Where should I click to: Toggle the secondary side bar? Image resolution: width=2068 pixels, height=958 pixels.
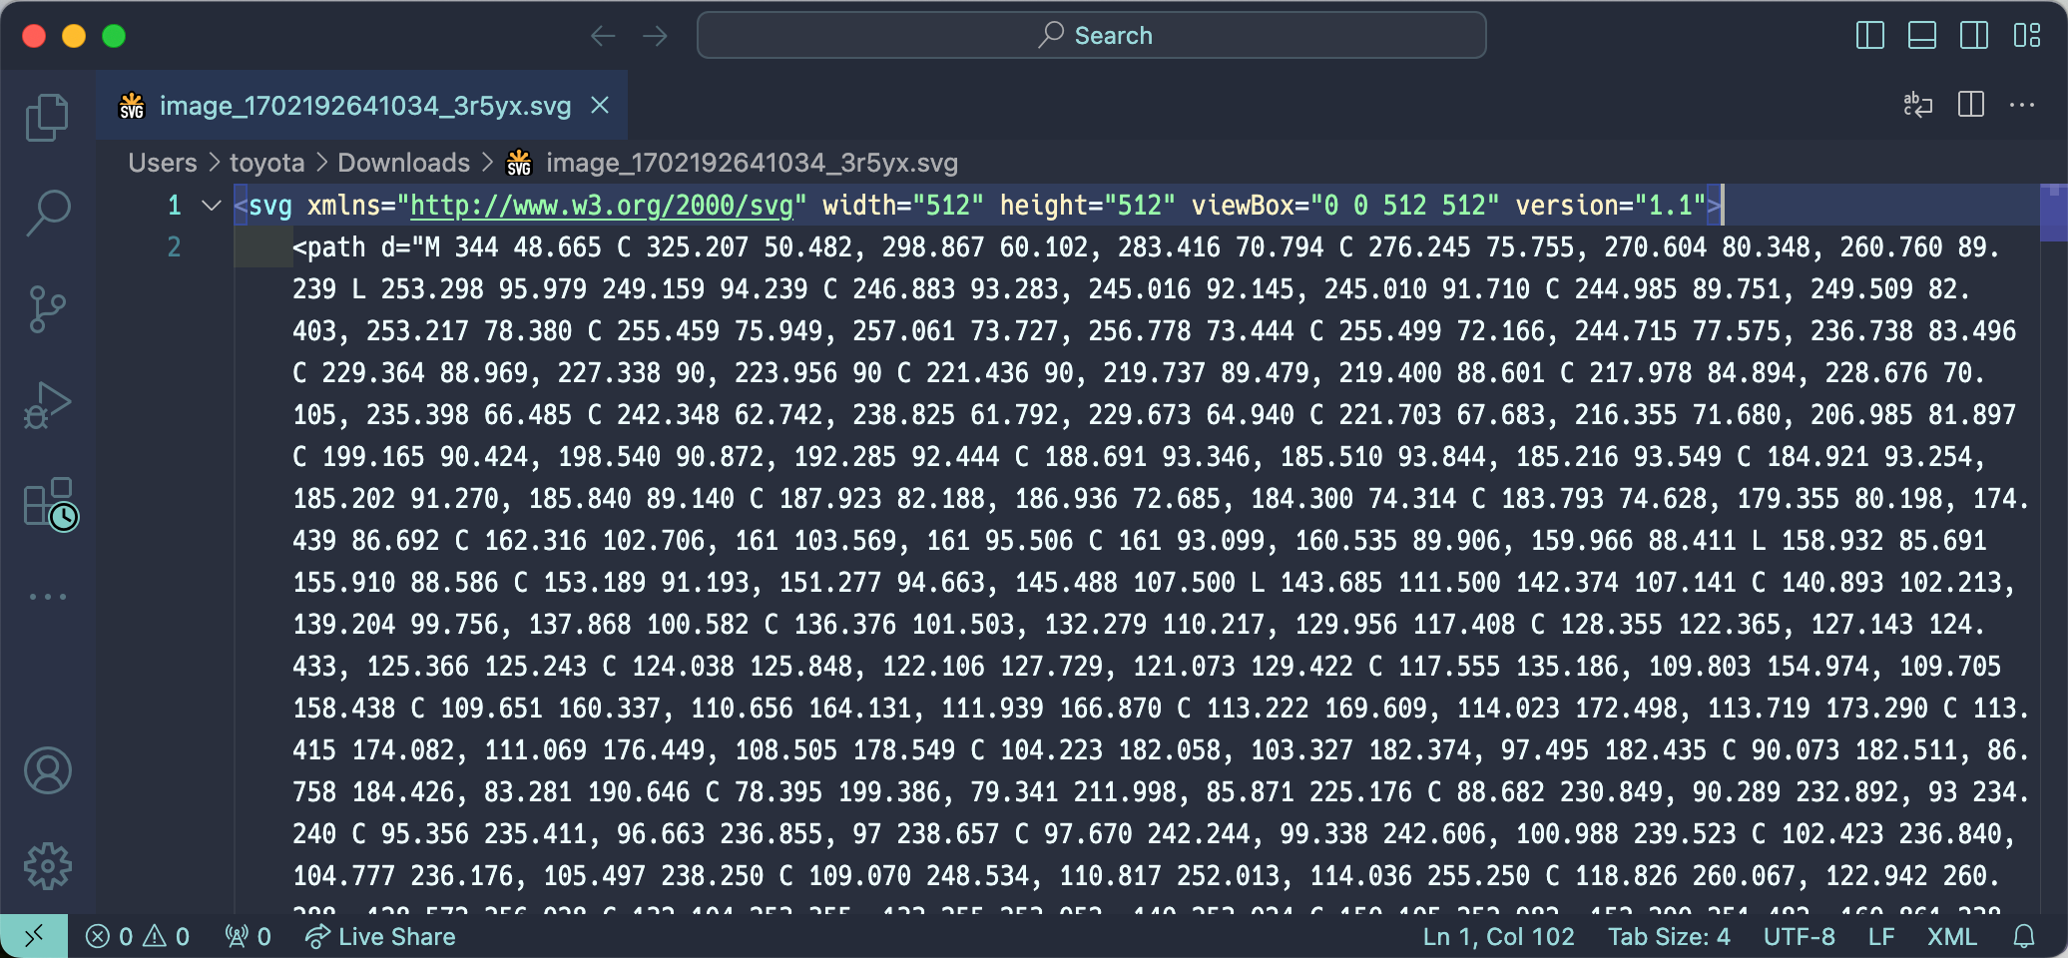(x=1973, y=36)
